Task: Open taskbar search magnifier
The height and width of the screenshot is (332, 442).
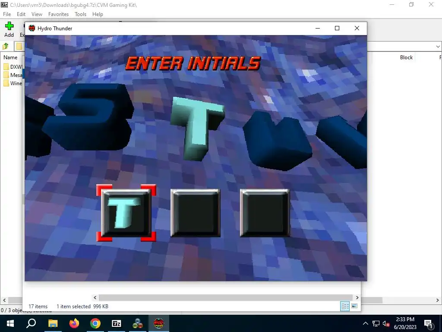Action: (31, 323)
